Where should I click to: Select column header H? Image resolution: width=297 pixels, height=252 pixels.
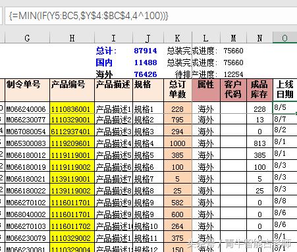click(x=72, y=38)
